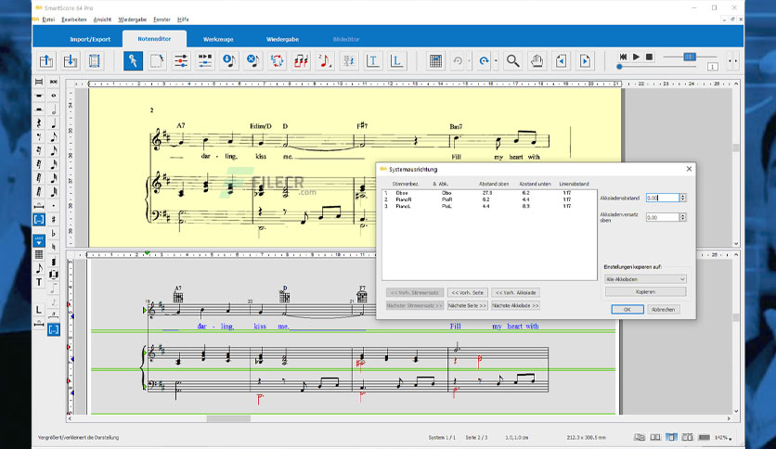
Task: Select the quarter rest in left palette
Action: click(x=39, y=122)
